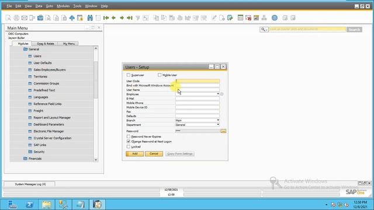Tick the Locked checkbox
Screen dimensions: 374x210
point(129,146)
